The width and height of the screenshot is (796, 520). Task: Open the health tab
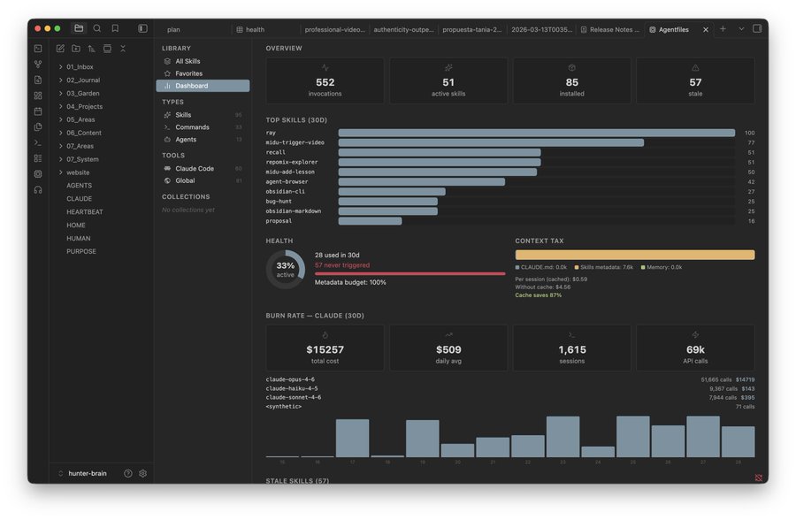pyautogui.click(x=250, y=29)
